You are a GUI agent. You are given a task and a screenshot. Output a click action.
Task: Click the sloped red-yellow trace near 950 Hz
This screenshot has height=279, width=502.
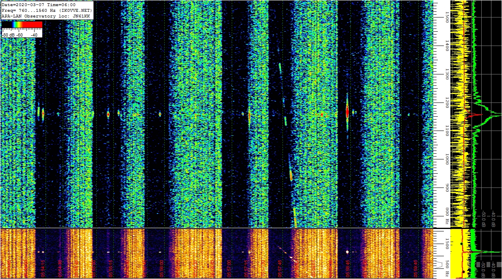(x=291, y=176)
